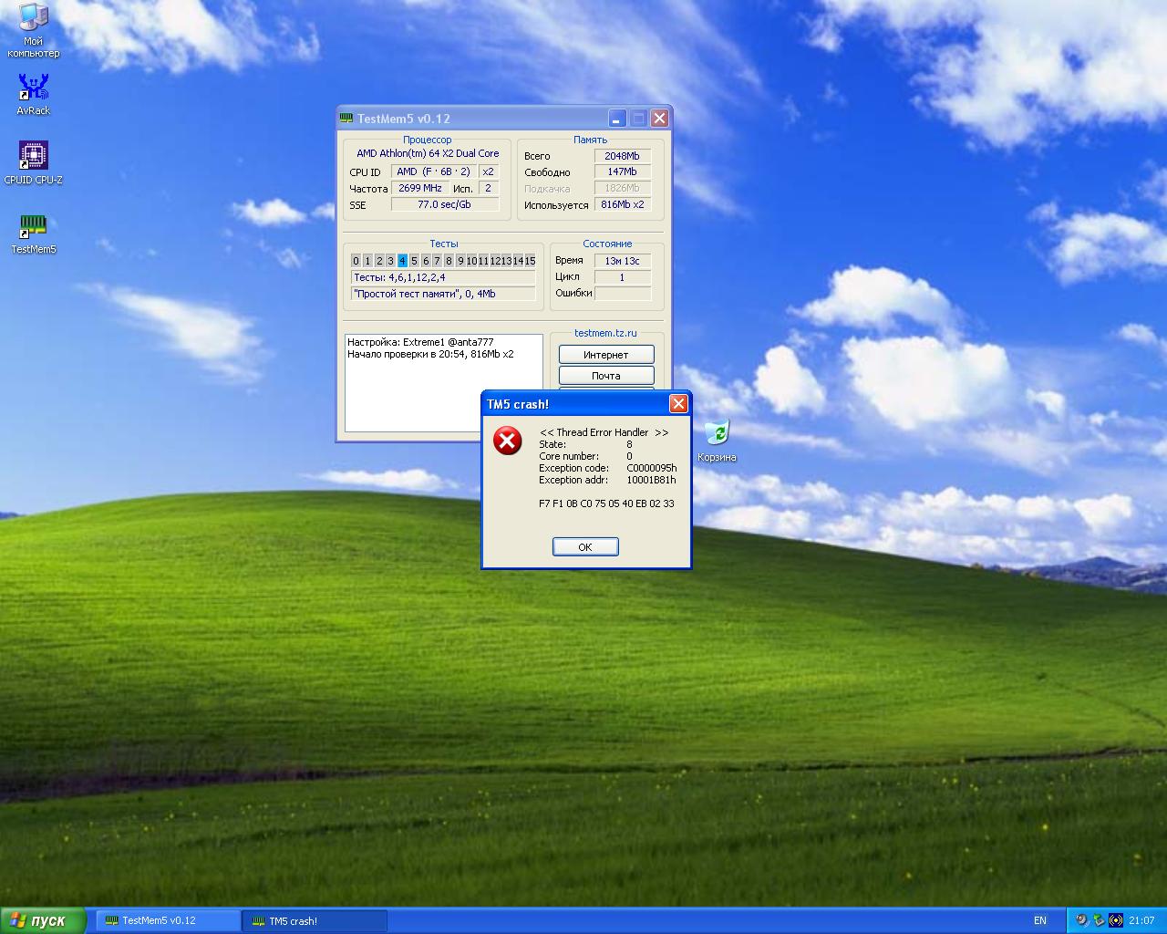Click the "Простой тест памяти", 0, 4Mb line

(x=443, y=294)
